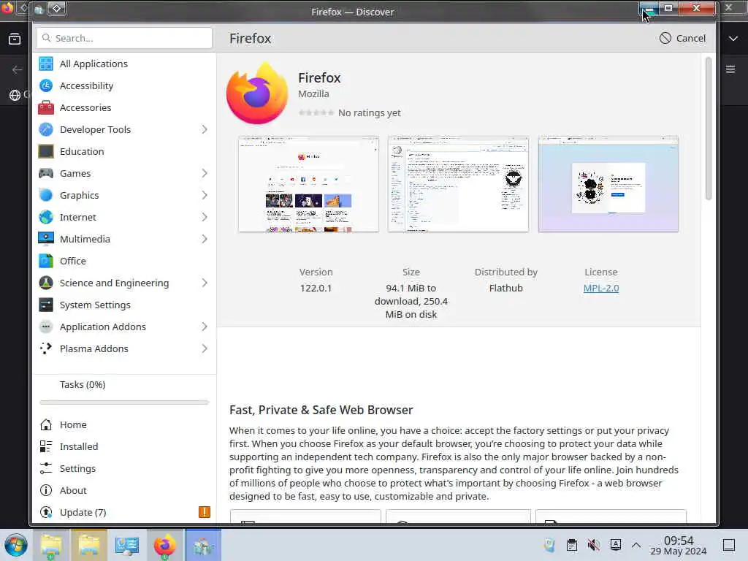Open the first Firefox screenshot thumbnail
The width and height of the screenshot is (748, 561).
coord(309,184)
